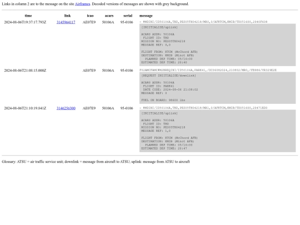Viewport: 300px width, 225px height.
Task: Select serial 95-0106 in 21:10:19 row
Action: coord(127,108)
